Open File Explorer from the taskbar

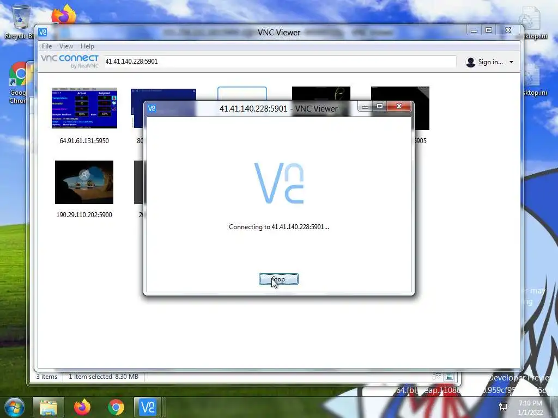coord(48,407)
